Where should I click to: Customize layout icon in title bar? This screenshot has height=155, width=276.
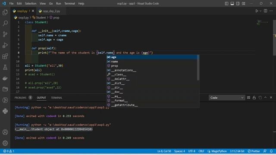click(243, 3)
